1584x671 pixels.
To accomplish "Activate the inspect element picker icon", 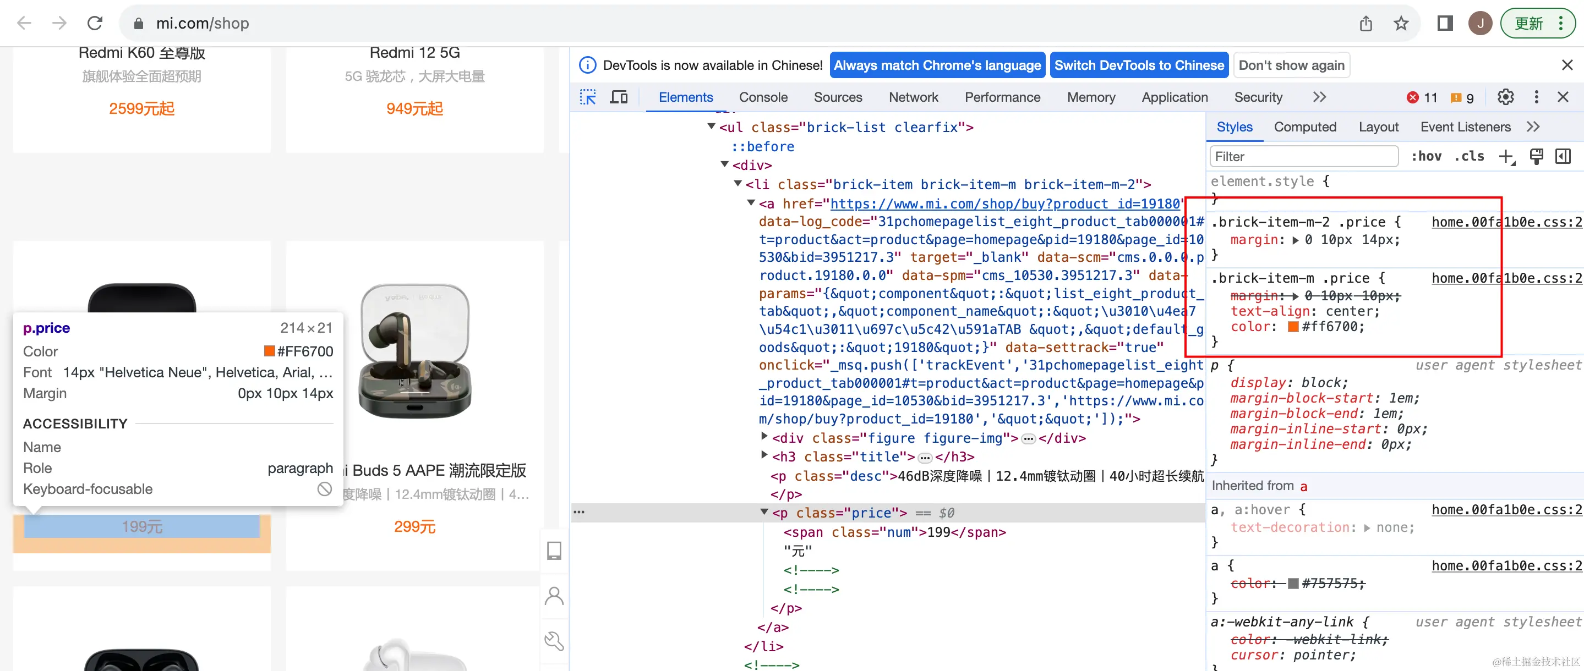I will [x=588, y=97].
